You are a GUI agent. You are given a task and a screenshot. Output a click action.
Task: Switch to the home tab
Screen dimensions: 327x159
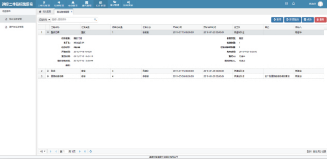pyautogui.click(x=45, y=12)
